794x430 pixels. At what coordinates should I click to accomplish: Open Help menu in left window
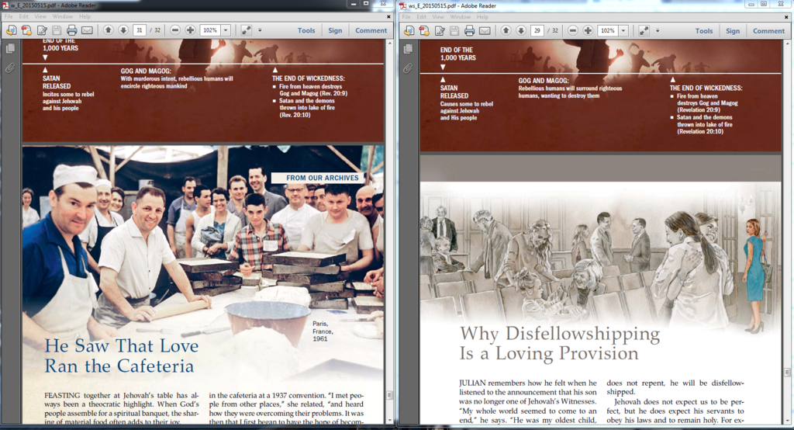coord(85,17)
